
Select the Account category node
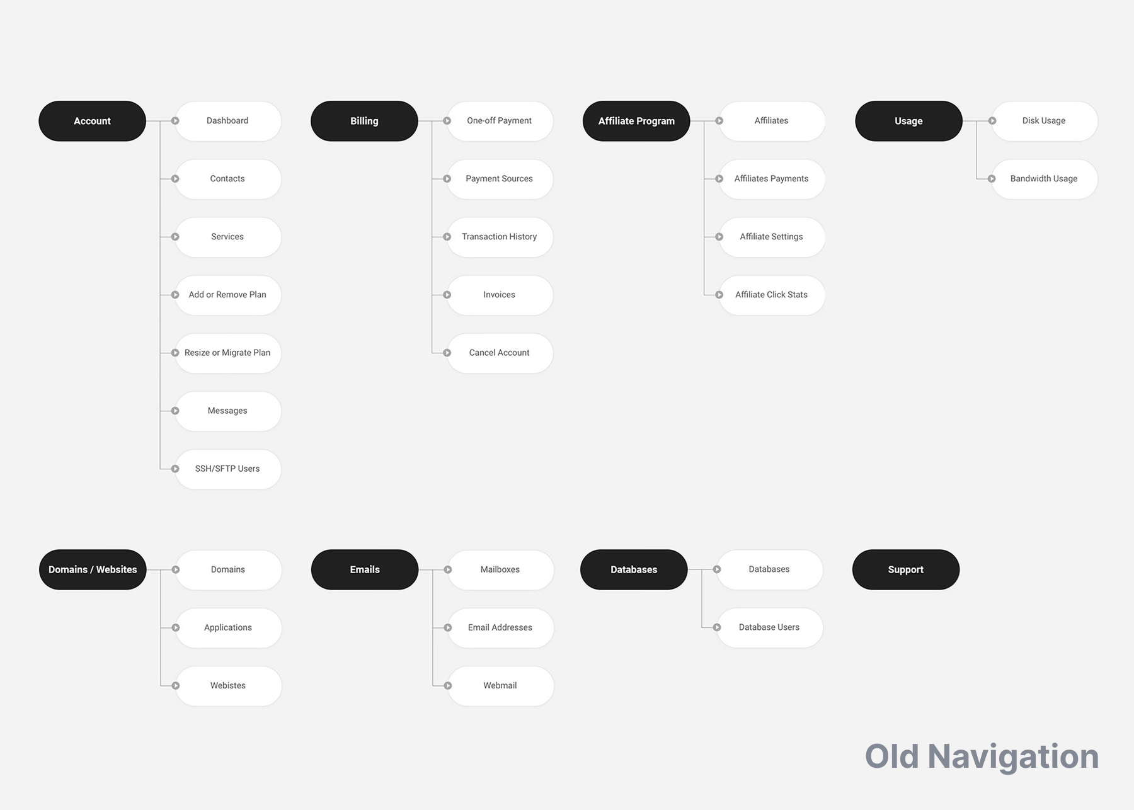point(92,121)
